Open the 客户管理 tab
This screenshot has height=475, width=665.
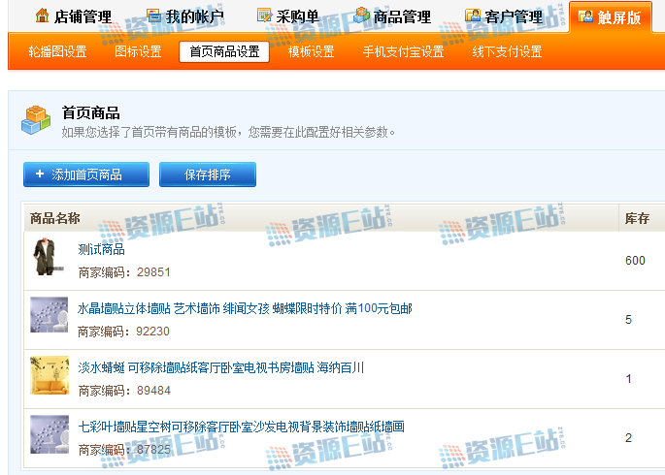click(503, 16)
